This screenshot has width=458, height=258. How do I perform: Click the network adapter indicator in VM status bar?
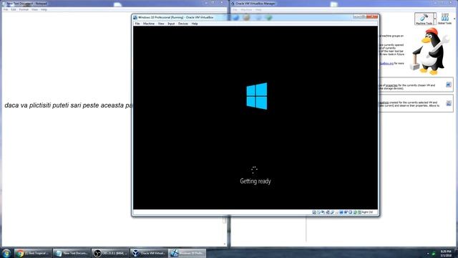pyautogui.click(x=328, y=212)
